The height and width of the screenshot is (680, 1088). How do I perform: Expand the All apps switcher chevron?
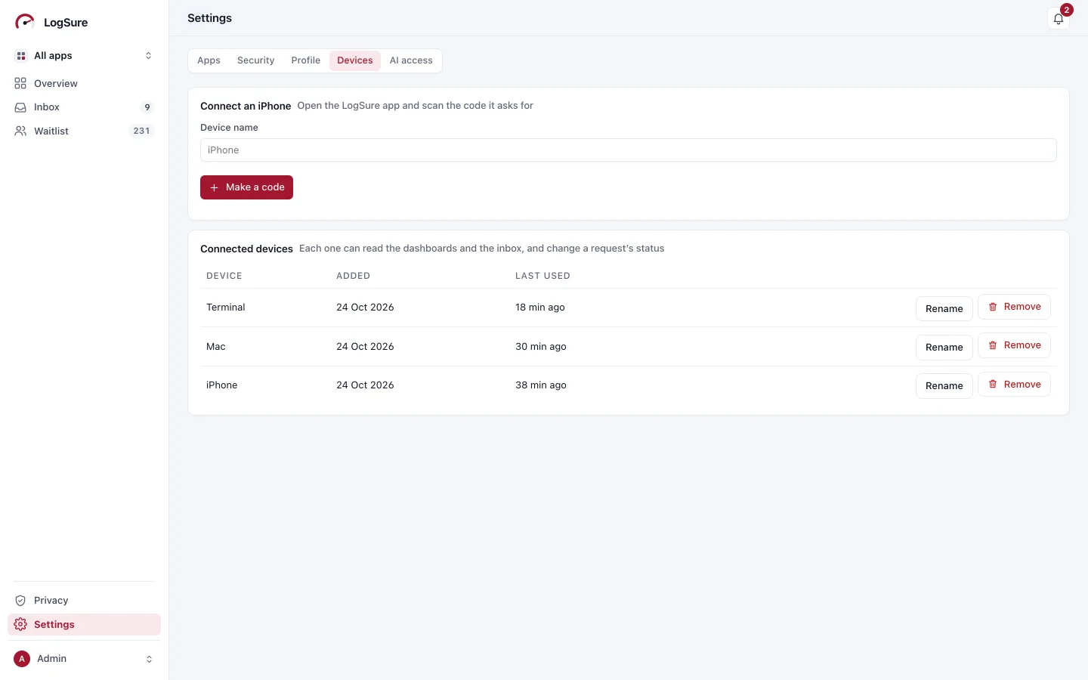point(148,56)
